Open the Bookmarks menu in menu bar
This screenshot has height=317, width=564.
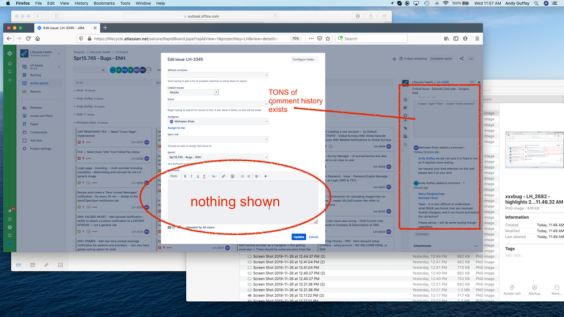coord(104,3)
